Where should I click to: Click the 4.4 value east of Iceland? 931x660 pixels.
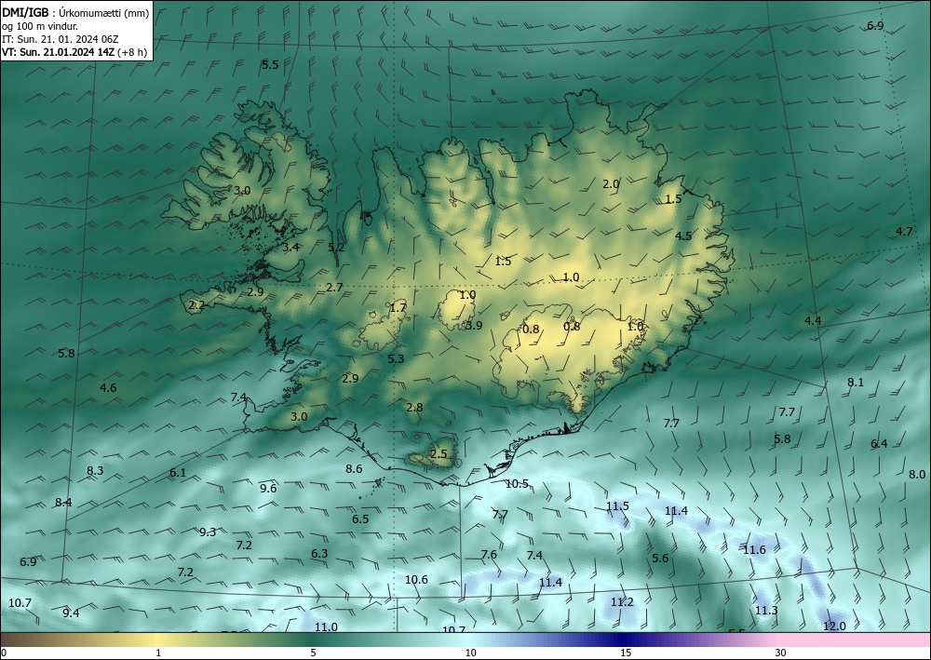pos(813,320)
